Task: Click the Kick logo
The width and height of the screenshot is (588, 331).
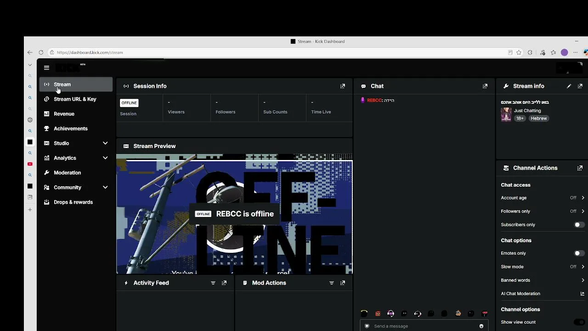Action: (68, 68)
